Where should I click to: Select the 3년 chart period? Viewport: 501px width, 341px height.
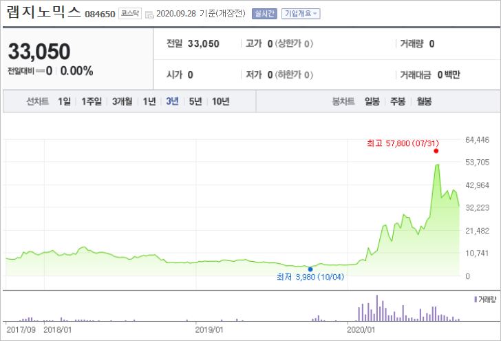pyautogui.click(x=172, y=102)
